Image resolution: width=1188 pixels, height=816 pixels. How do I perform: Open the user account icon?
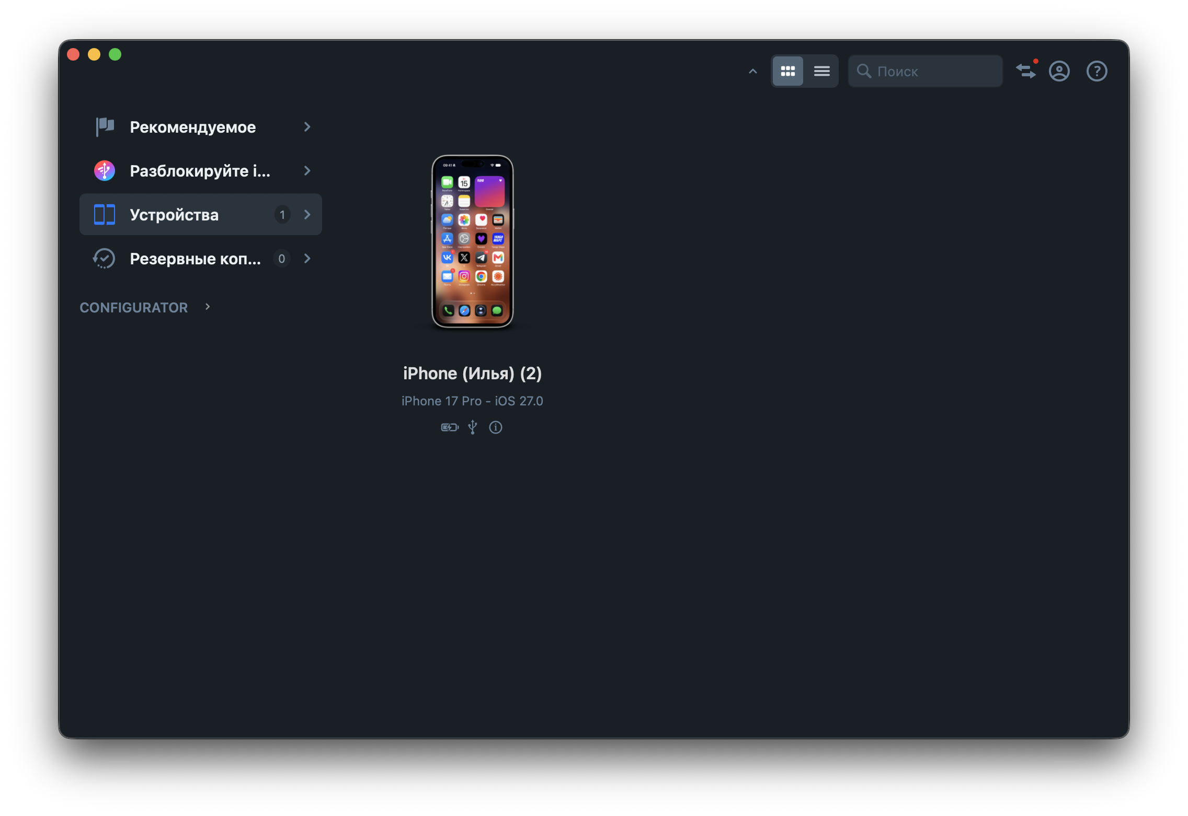click(1059, 71)
